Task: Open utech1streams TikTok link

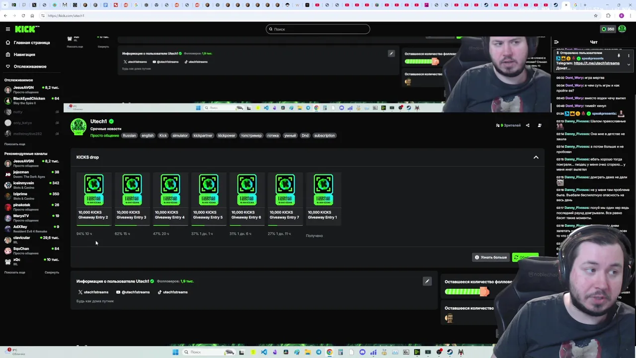Action: tap(172, 292)
